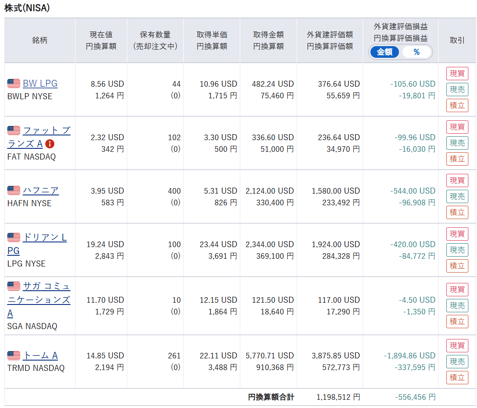Click the US flag icon for BW LPG
Viewport: 477px width, 408px height.
point(14,83)
